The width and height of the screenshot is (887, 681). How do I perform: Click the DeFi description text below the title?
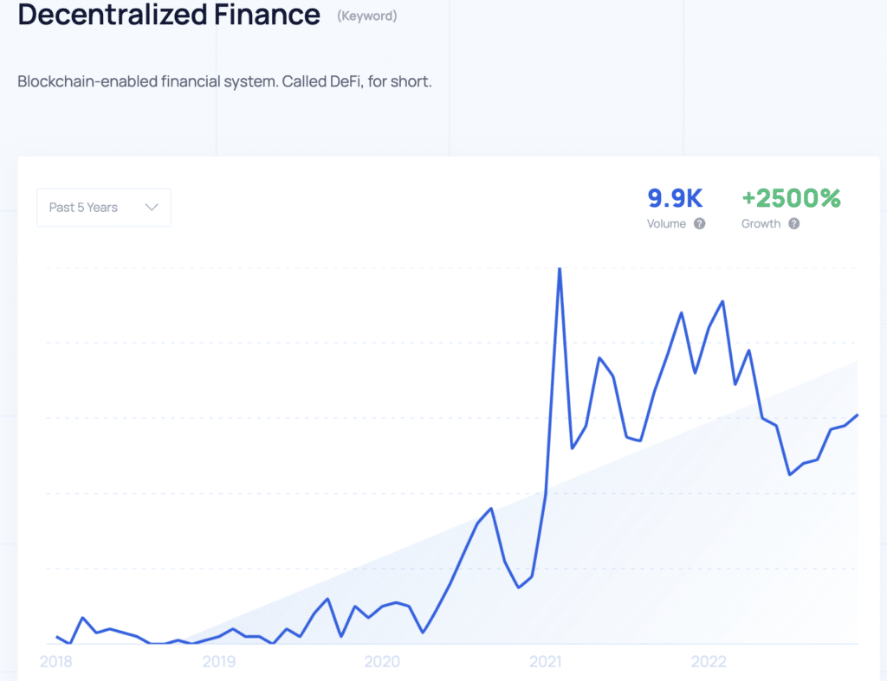coord(224,81)
